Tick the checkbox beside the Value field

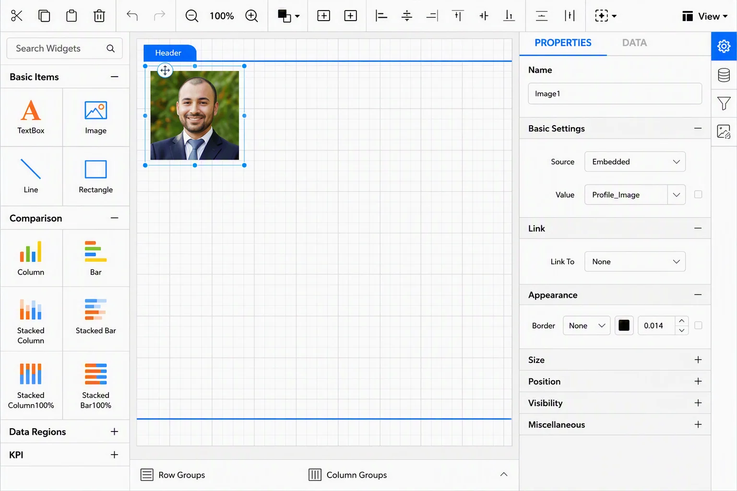tap(698, 194)
